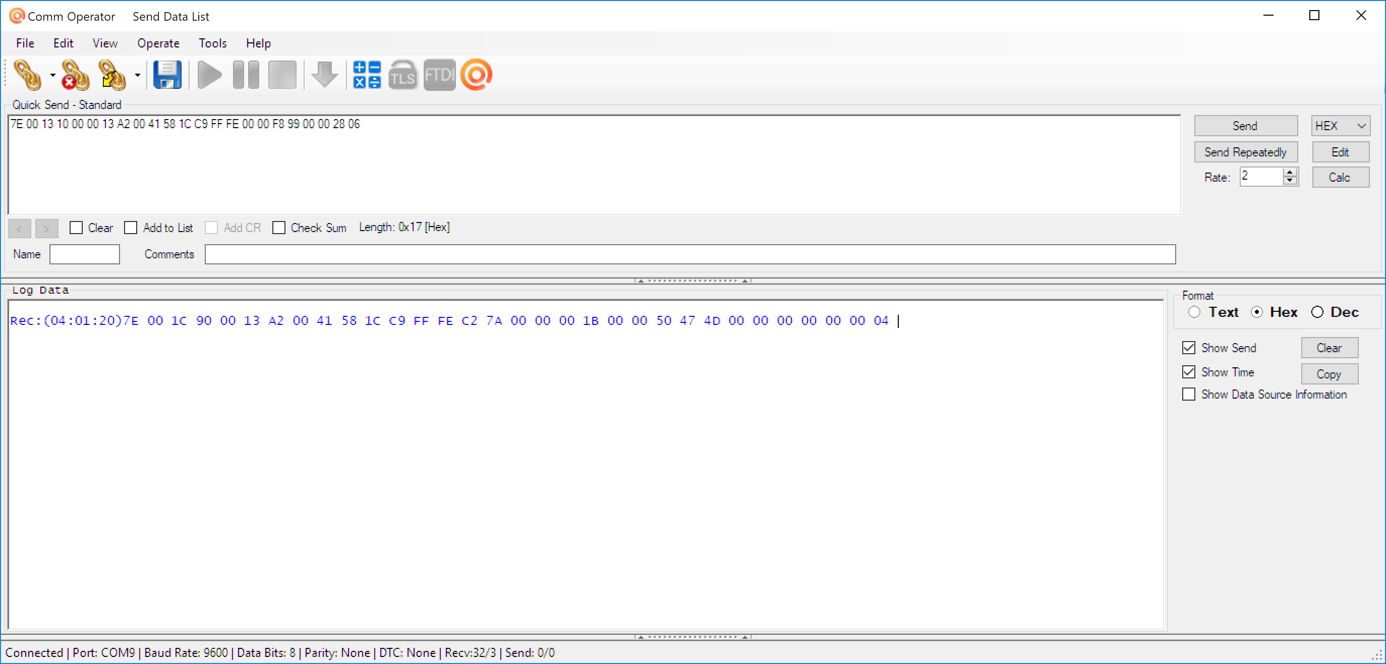Select the Text format radio button
This screenshot has height=664, width=1386.
pos(1194,312)
